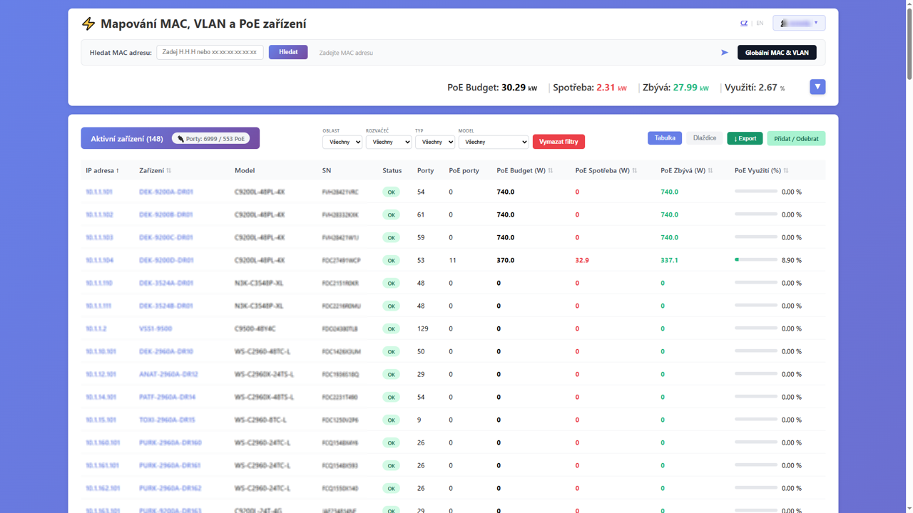
Task: Open the Rozvaděč filter dropdown
Action: (x=389, y=142)
